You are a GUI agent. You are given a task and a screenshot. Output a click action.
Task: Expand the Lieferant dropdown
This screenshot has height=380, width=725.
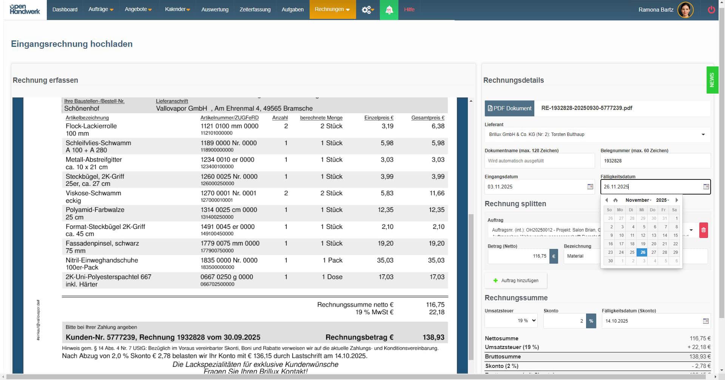coord(703,134)
